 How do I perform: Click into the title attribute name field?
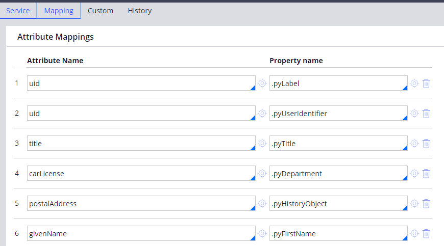pos(141,143)
